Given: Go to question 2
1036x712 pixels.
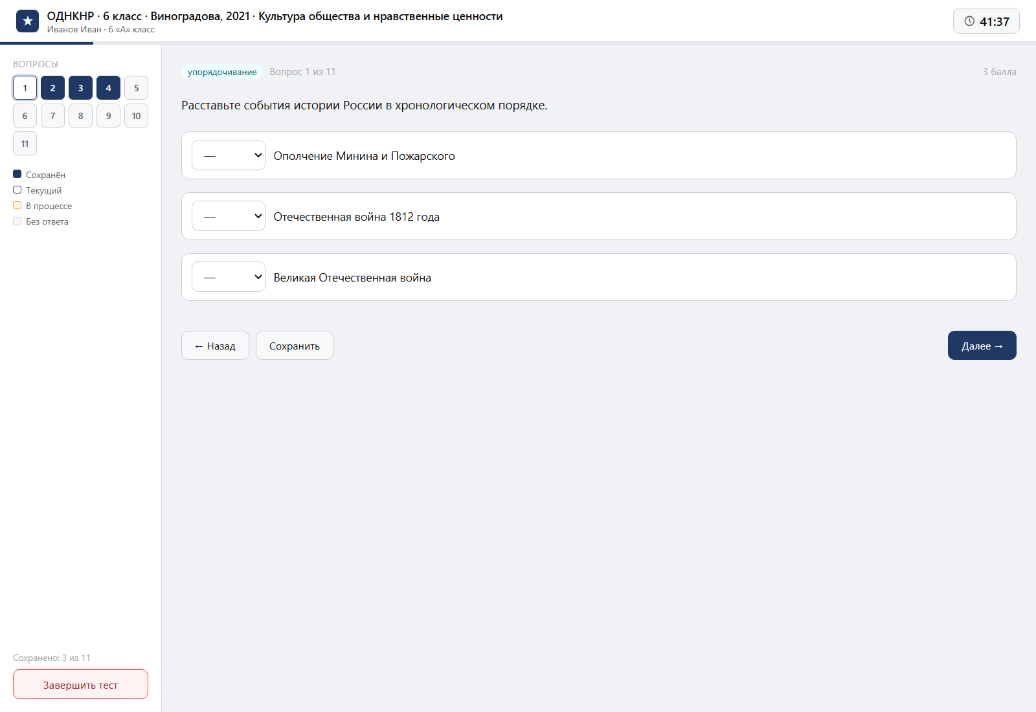Looking at the screenshot, I should 52,88.
